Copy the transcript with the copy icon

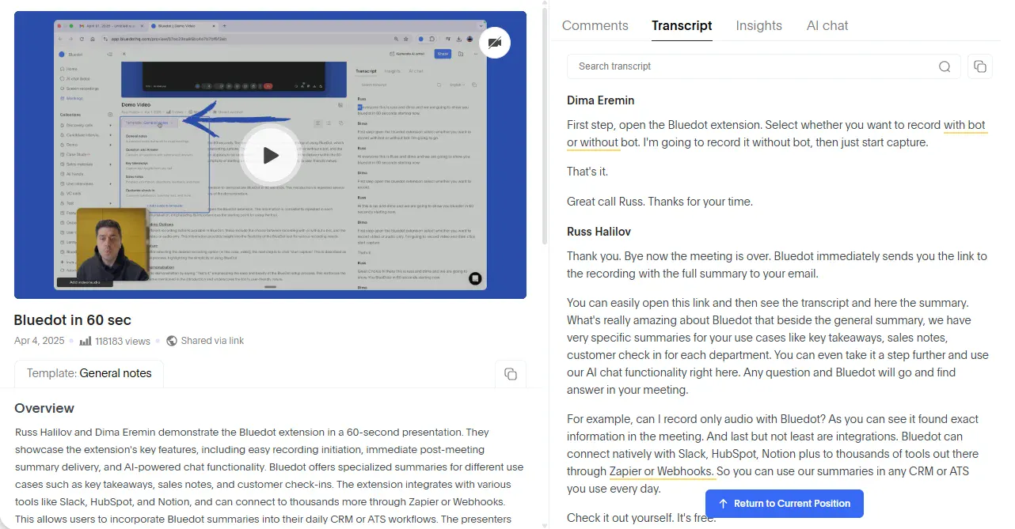tap(980, 66)
